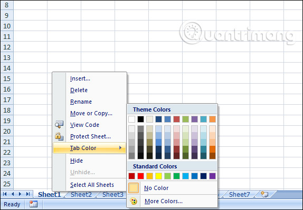Switch to the Sheet2 tab
This screenshot has width=303, height=210.
coord(81,194)
